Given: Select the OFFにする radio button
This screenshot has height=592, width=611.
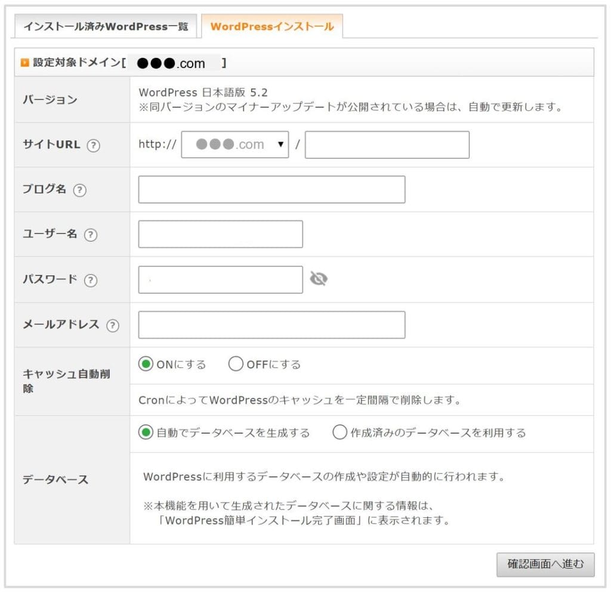Looking at the screenshot, I should coord(236,364).
